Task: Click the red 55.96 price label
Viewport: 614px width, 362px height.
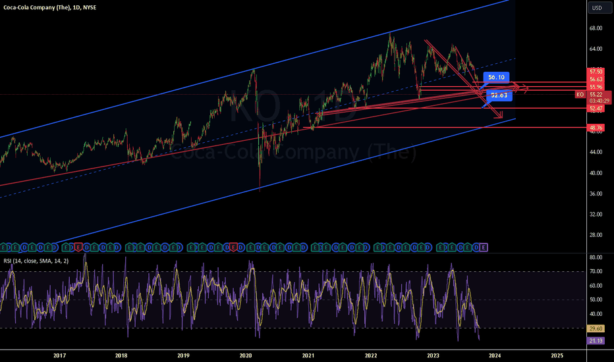Action: click(x=596, y=87)
